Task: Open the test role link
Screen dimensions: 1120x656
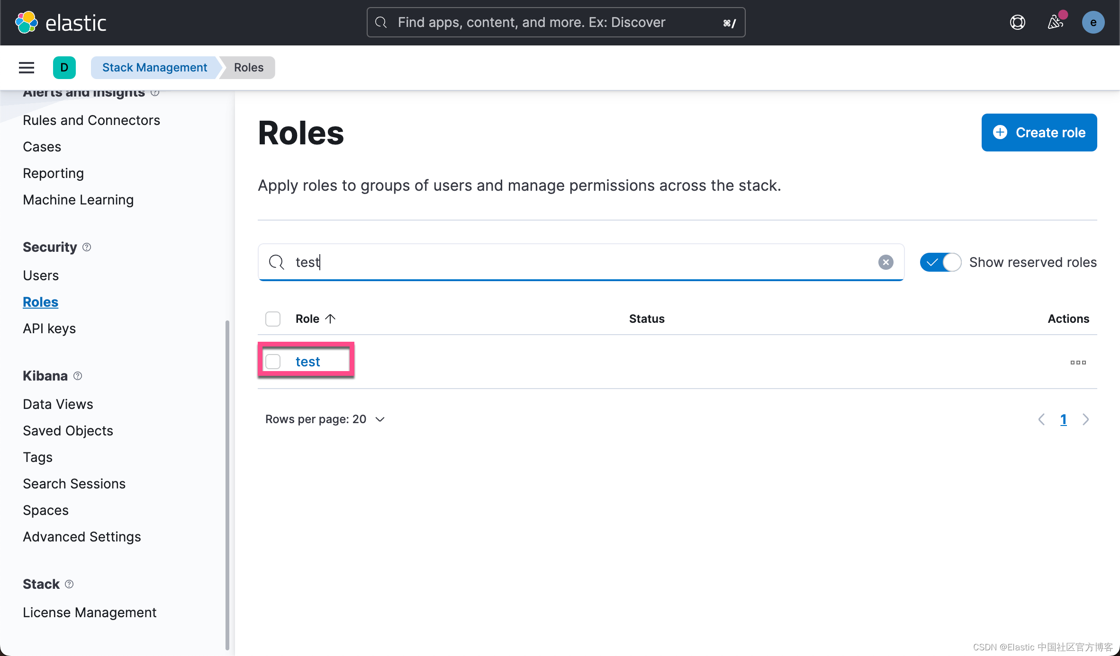Action: pos(308,362)
